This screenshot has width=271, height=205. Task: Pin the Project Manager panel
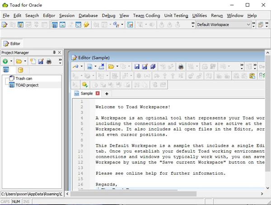point(54,52)
